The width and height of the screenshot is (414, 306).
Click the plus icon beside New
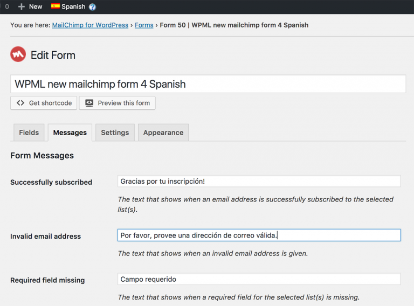coord(22,6)
